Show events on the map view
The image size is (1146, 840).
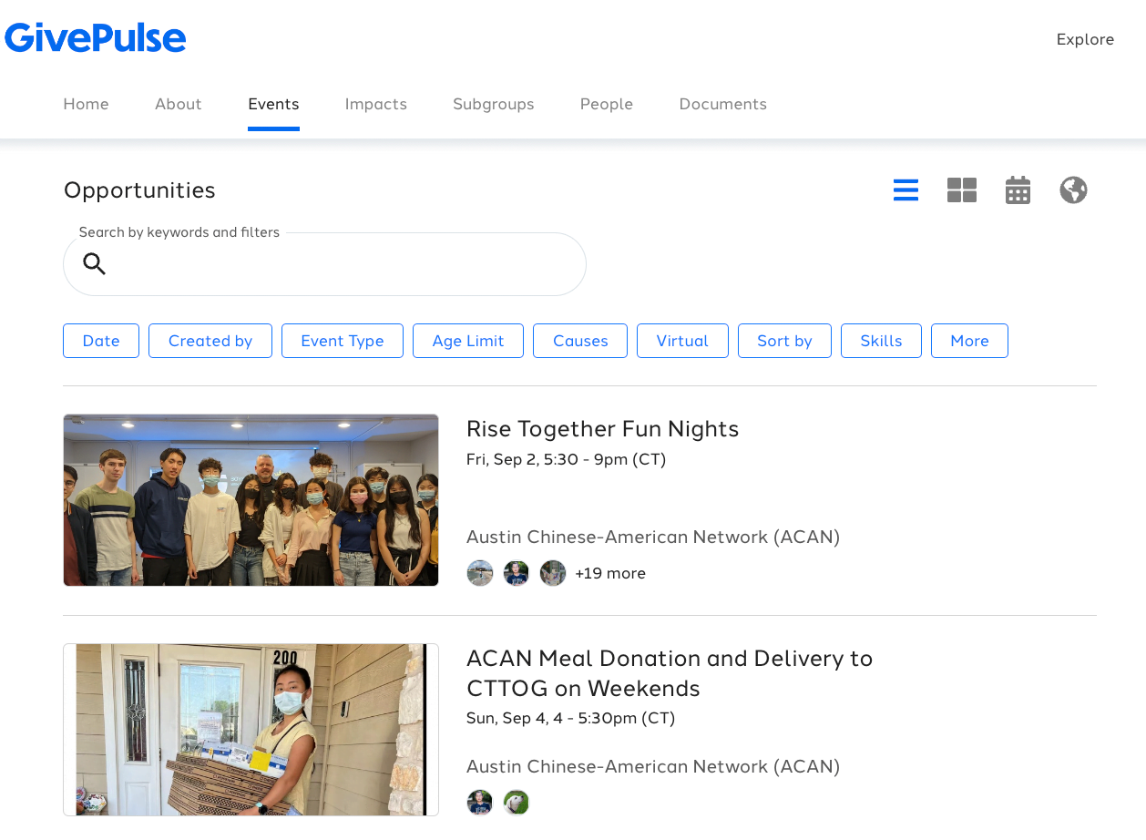pos(1073,190)
